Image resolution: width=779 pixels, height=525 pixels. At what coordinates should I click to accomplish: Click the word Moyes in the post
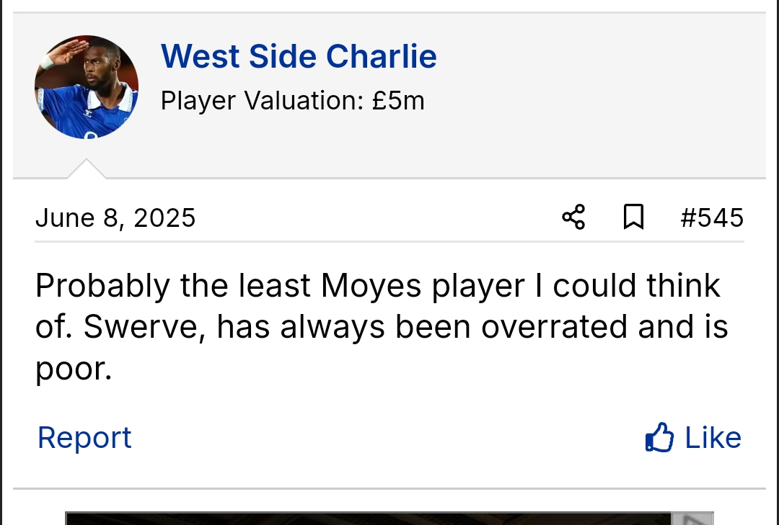pyautogui.click(x=371, y=286)
